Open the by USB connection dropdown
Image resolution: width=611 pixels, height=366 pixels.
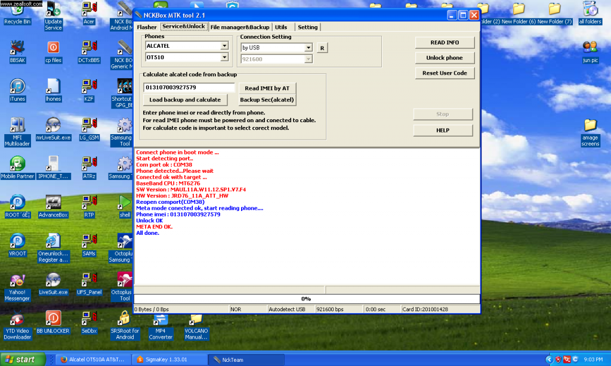(308, 48)
